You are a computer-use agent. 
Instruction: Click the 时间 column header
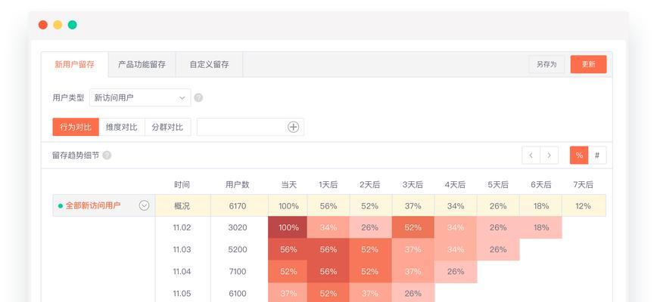(x=182, y=185)
